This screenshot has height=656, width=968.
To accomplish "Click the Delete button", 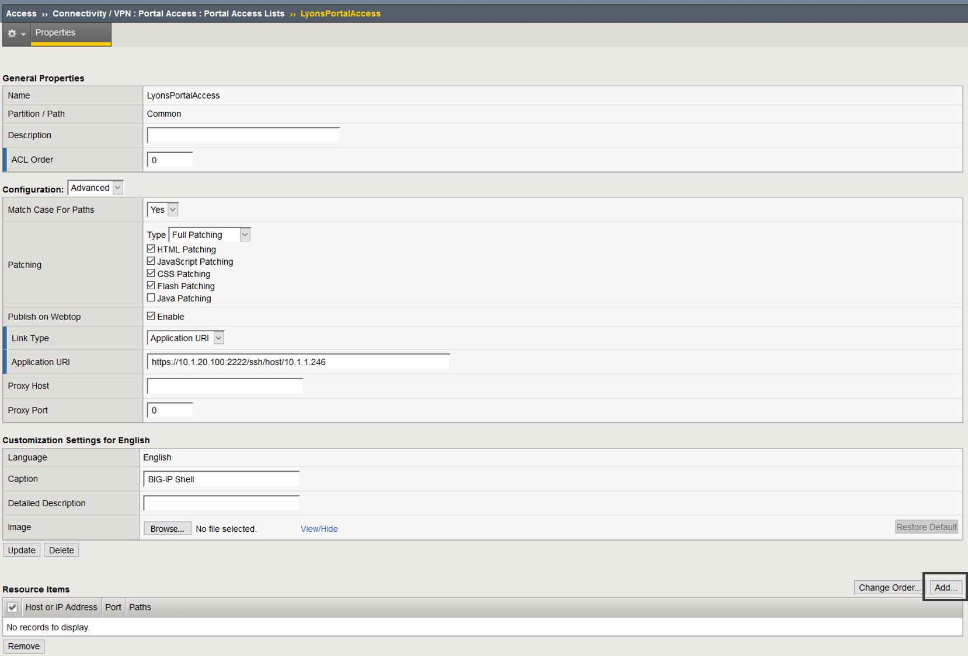I will [61, 550].
